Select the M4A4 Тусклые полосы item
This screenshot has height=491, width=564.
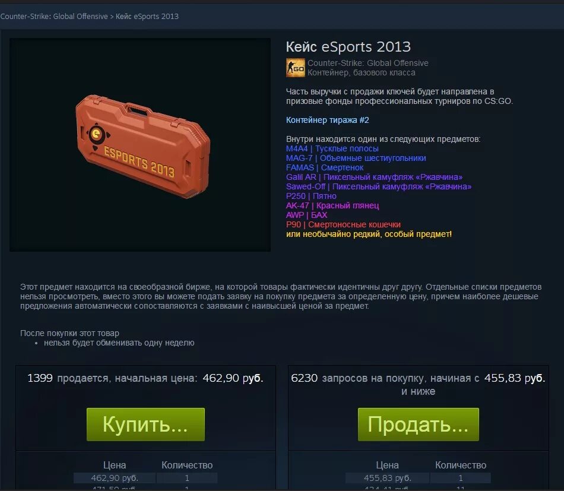point(332,148)
